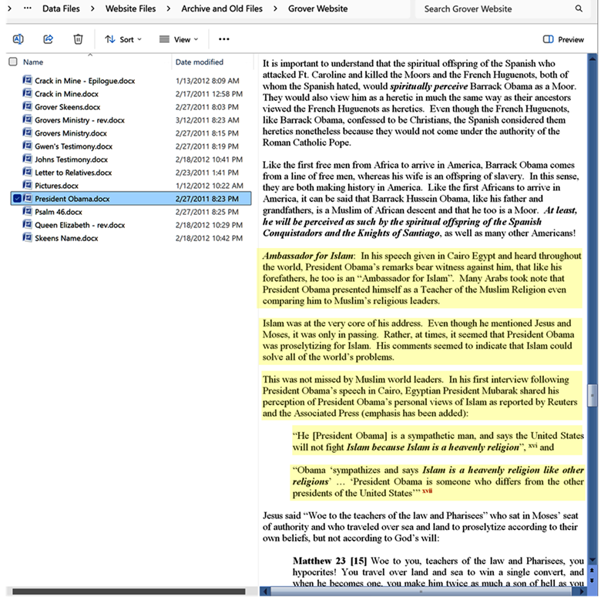Click the Pictures.docx Word file icon
Viewport: 601px width, 600px height.
[x=27, y=186]
